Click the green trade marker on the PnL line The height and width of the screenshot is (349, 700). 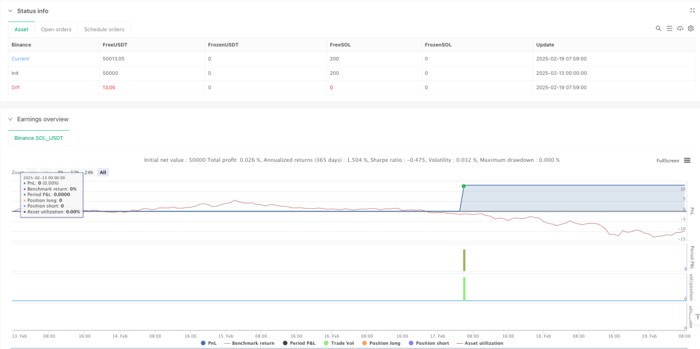(463, 186)
